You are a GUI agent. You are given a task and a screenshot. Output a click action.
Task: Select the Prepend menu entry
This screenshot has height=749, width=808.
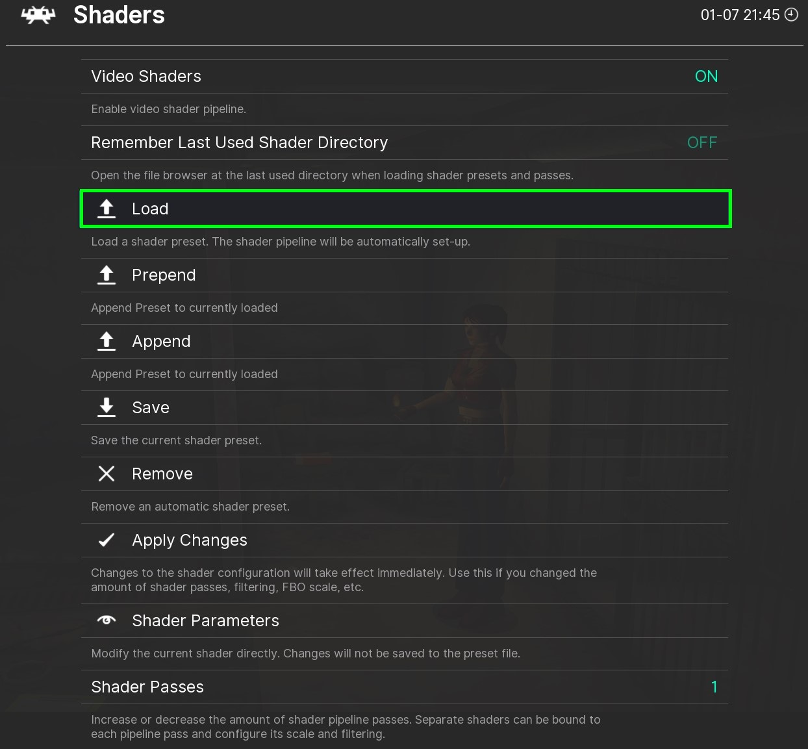click(164, 275)
